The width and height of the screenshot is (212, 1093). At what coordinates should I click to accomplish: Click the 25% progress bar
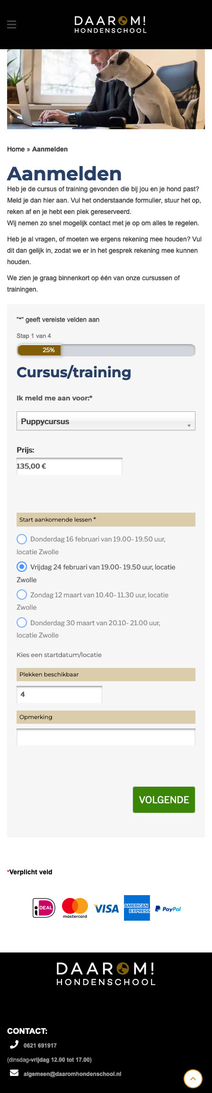106,350
